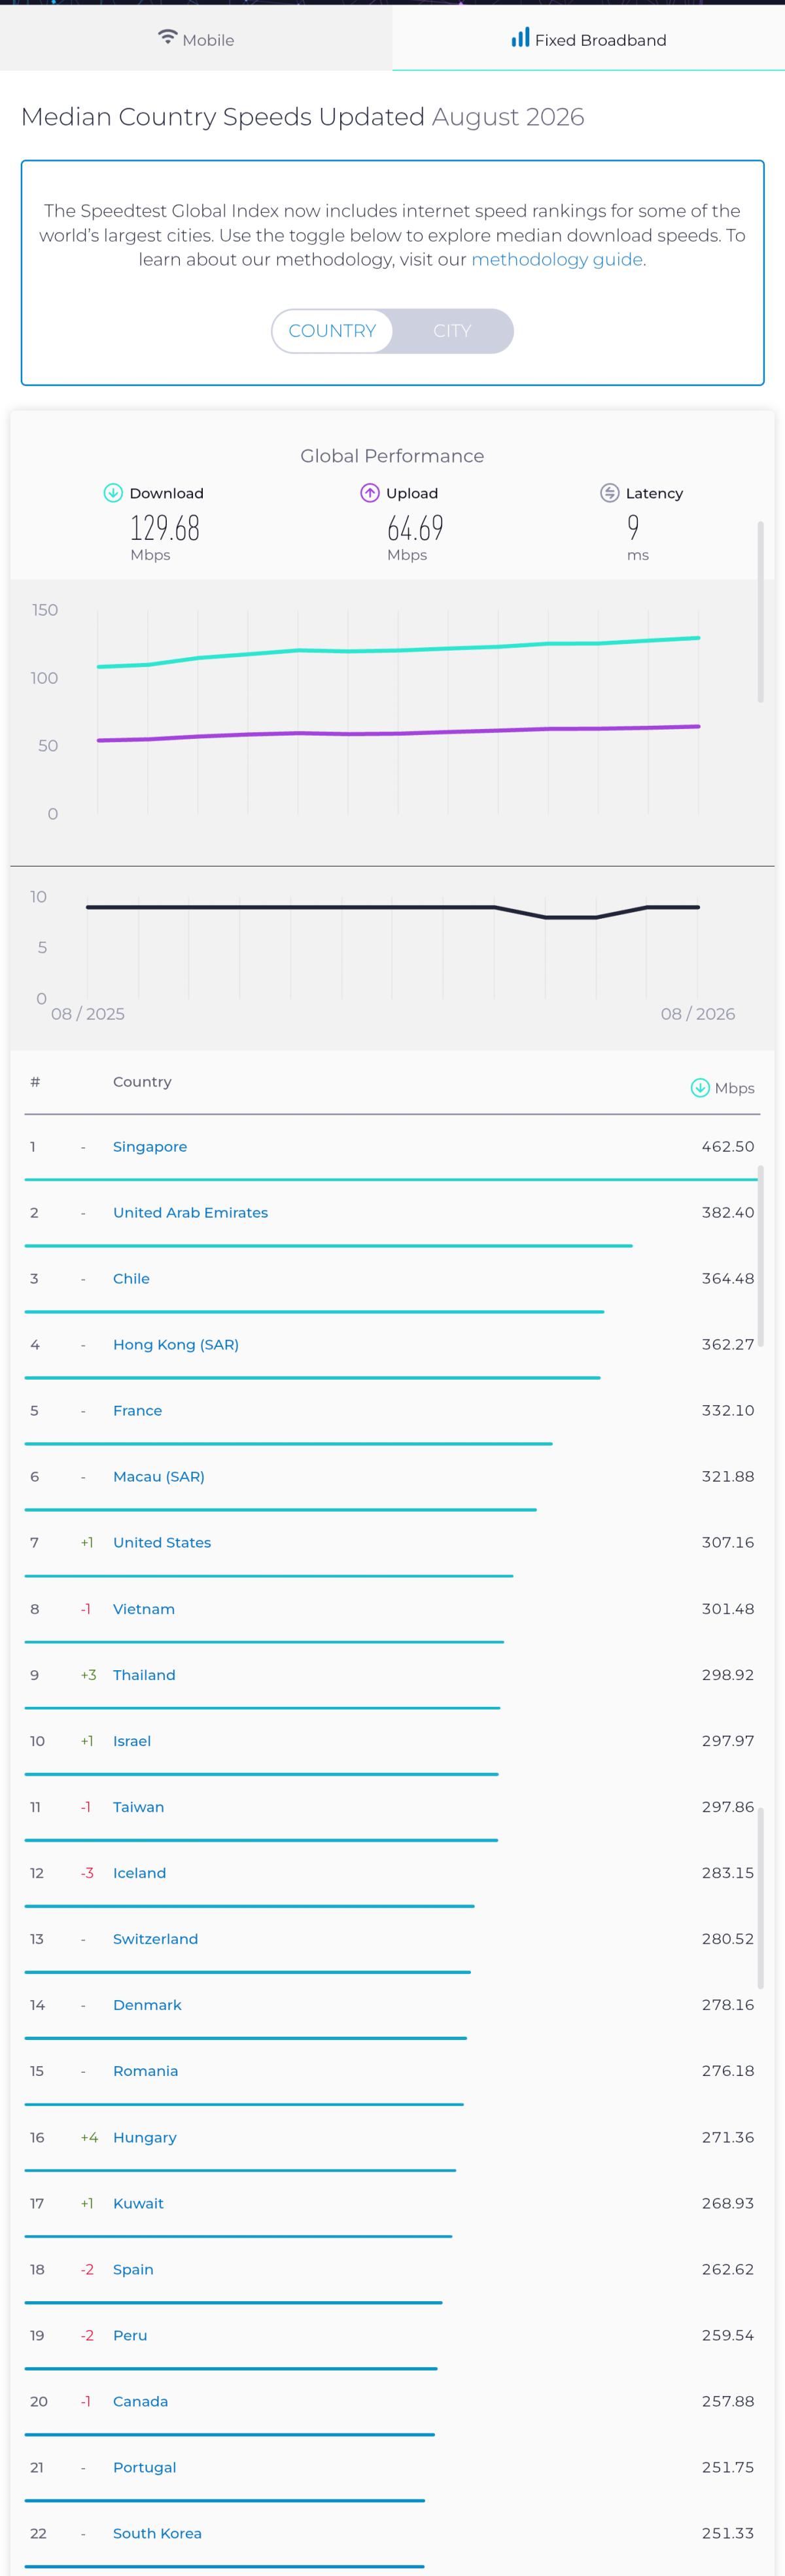
Task: Open the Hungary country link
Action: point(145,2138)
